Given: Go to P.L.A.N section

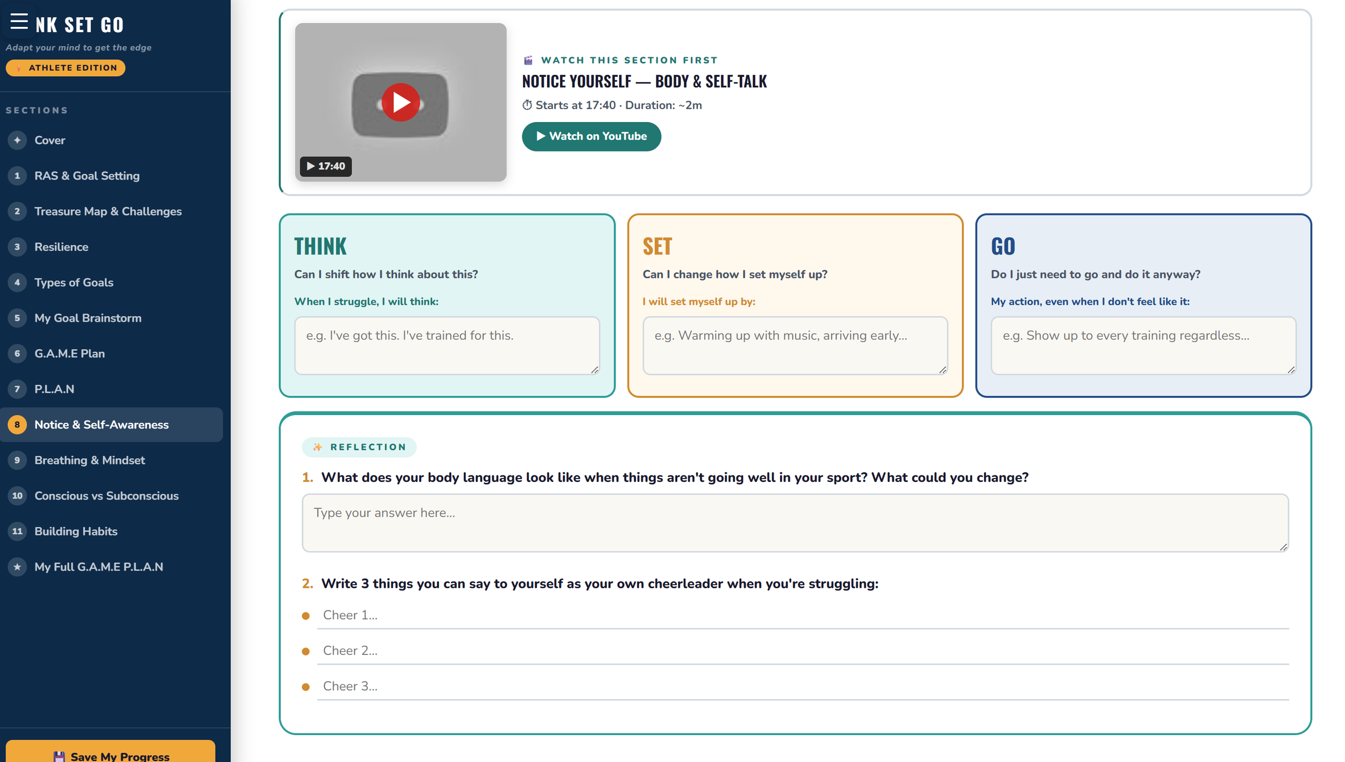Looking at the screenshot, I should click(x=111, y=389).
